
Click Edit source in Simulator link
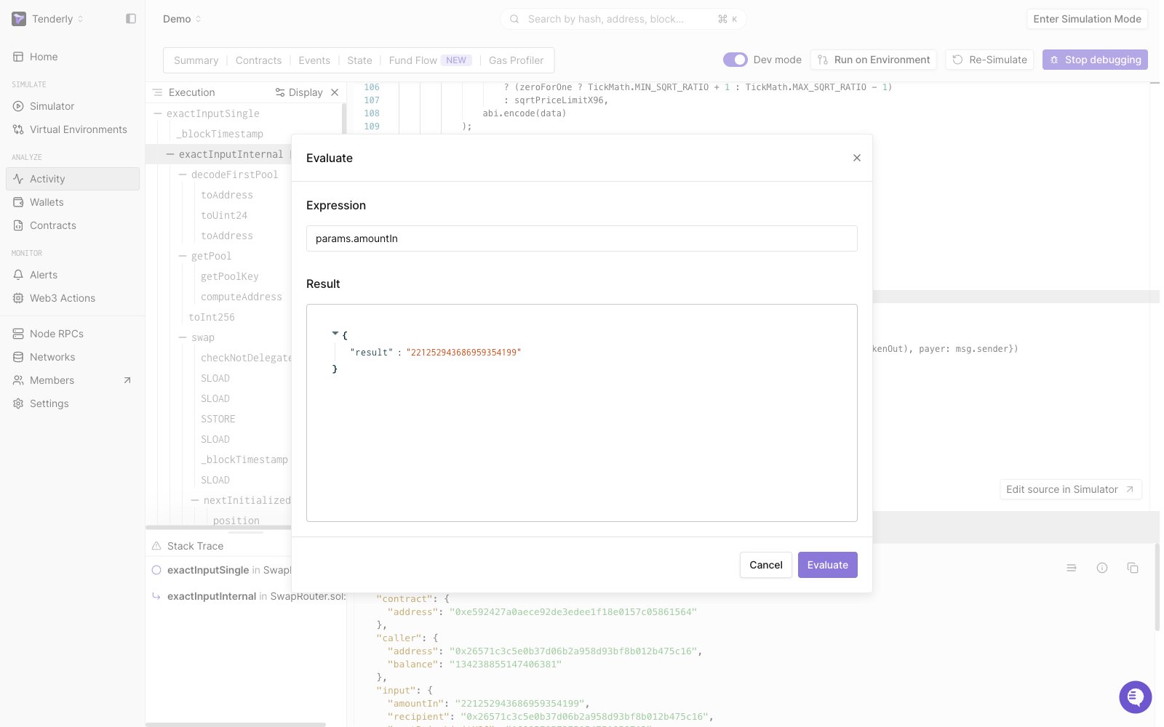click(1070, 489)
